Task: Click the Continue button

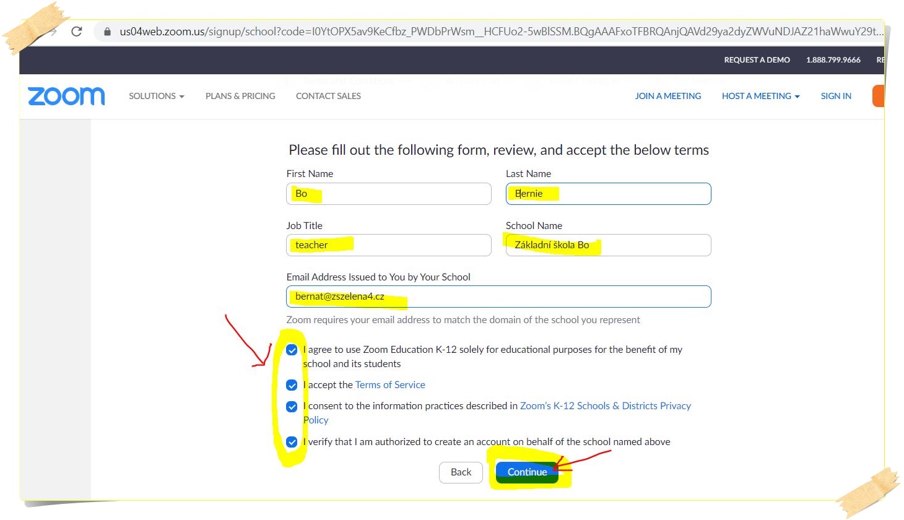Action: (528, 472)
